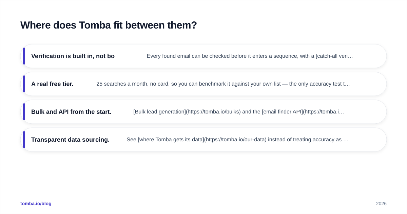Click the purple accent bar on free tier card
407x214 pixels.
[x=24, y=84]
